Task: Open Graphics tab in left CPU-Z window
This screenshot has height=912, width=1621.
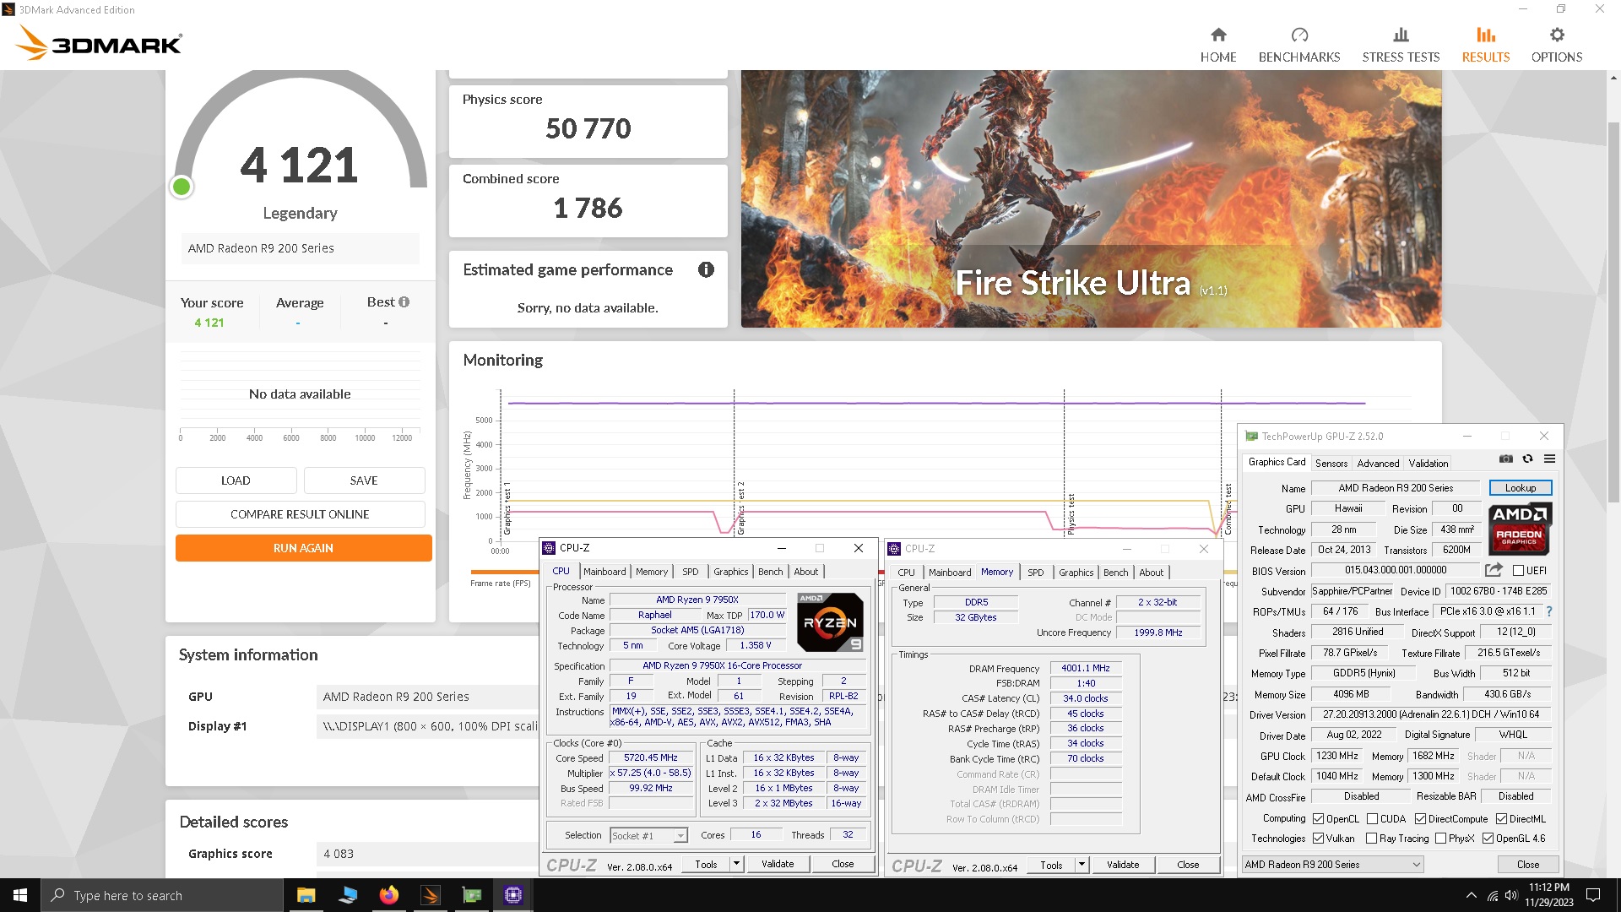Action: coord(730,572)
